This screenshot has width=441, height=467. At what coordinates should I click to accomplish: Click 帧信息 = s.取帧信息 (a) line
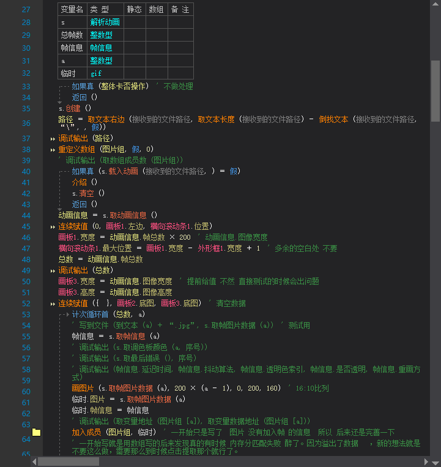[116, 336]
